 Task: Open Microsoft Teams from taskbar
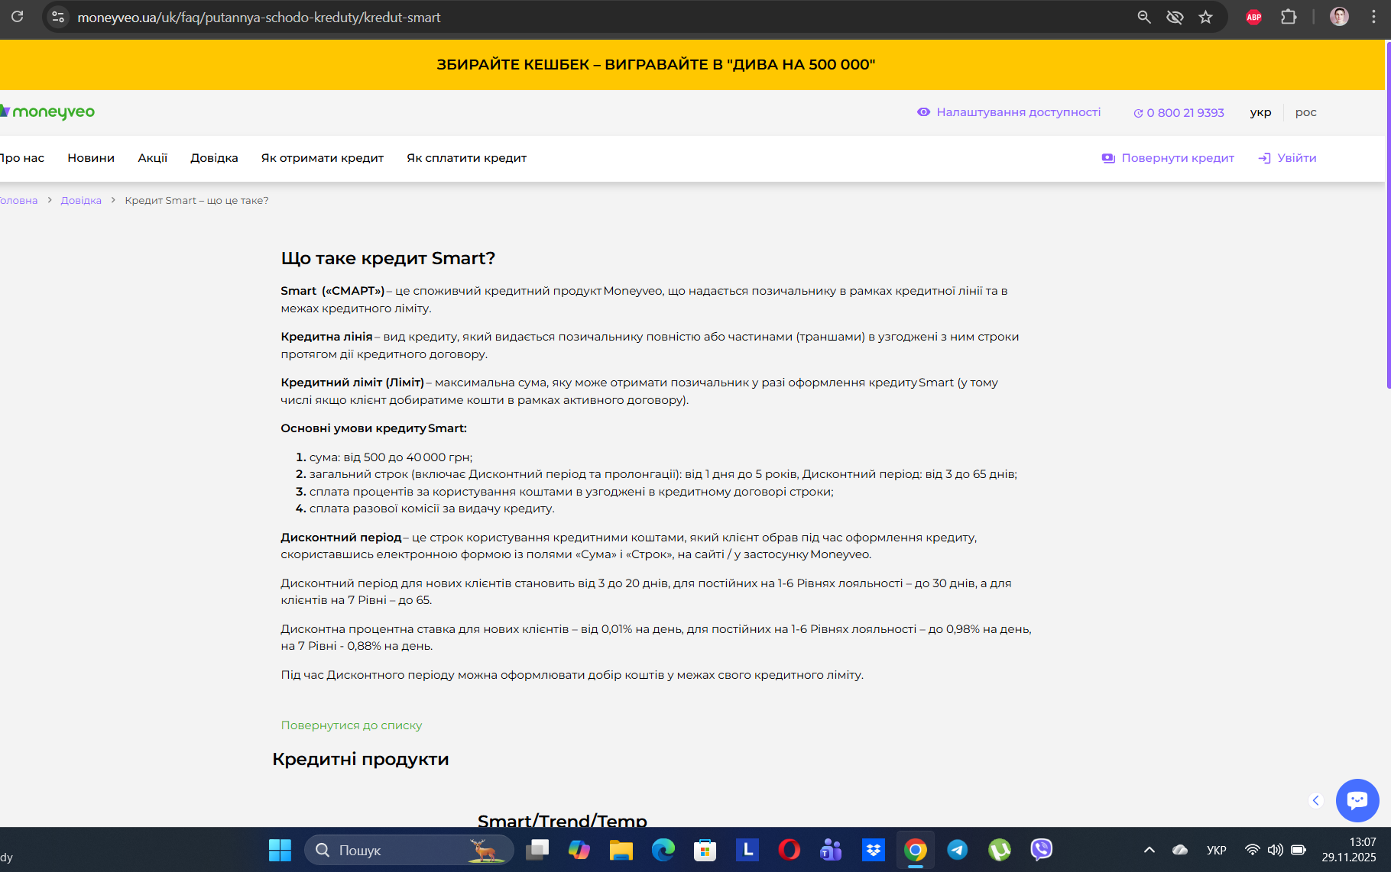click(x=831, y=850)
